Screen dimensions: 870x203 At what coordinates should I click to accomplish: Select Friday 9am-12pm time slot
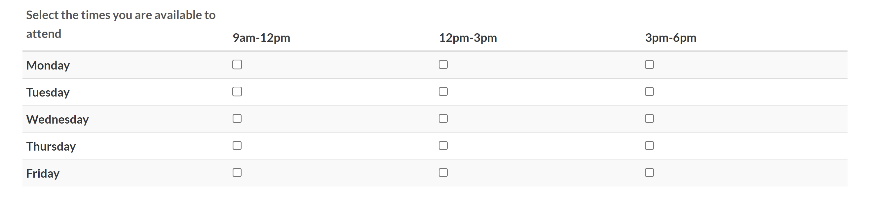tap(237, 173)
